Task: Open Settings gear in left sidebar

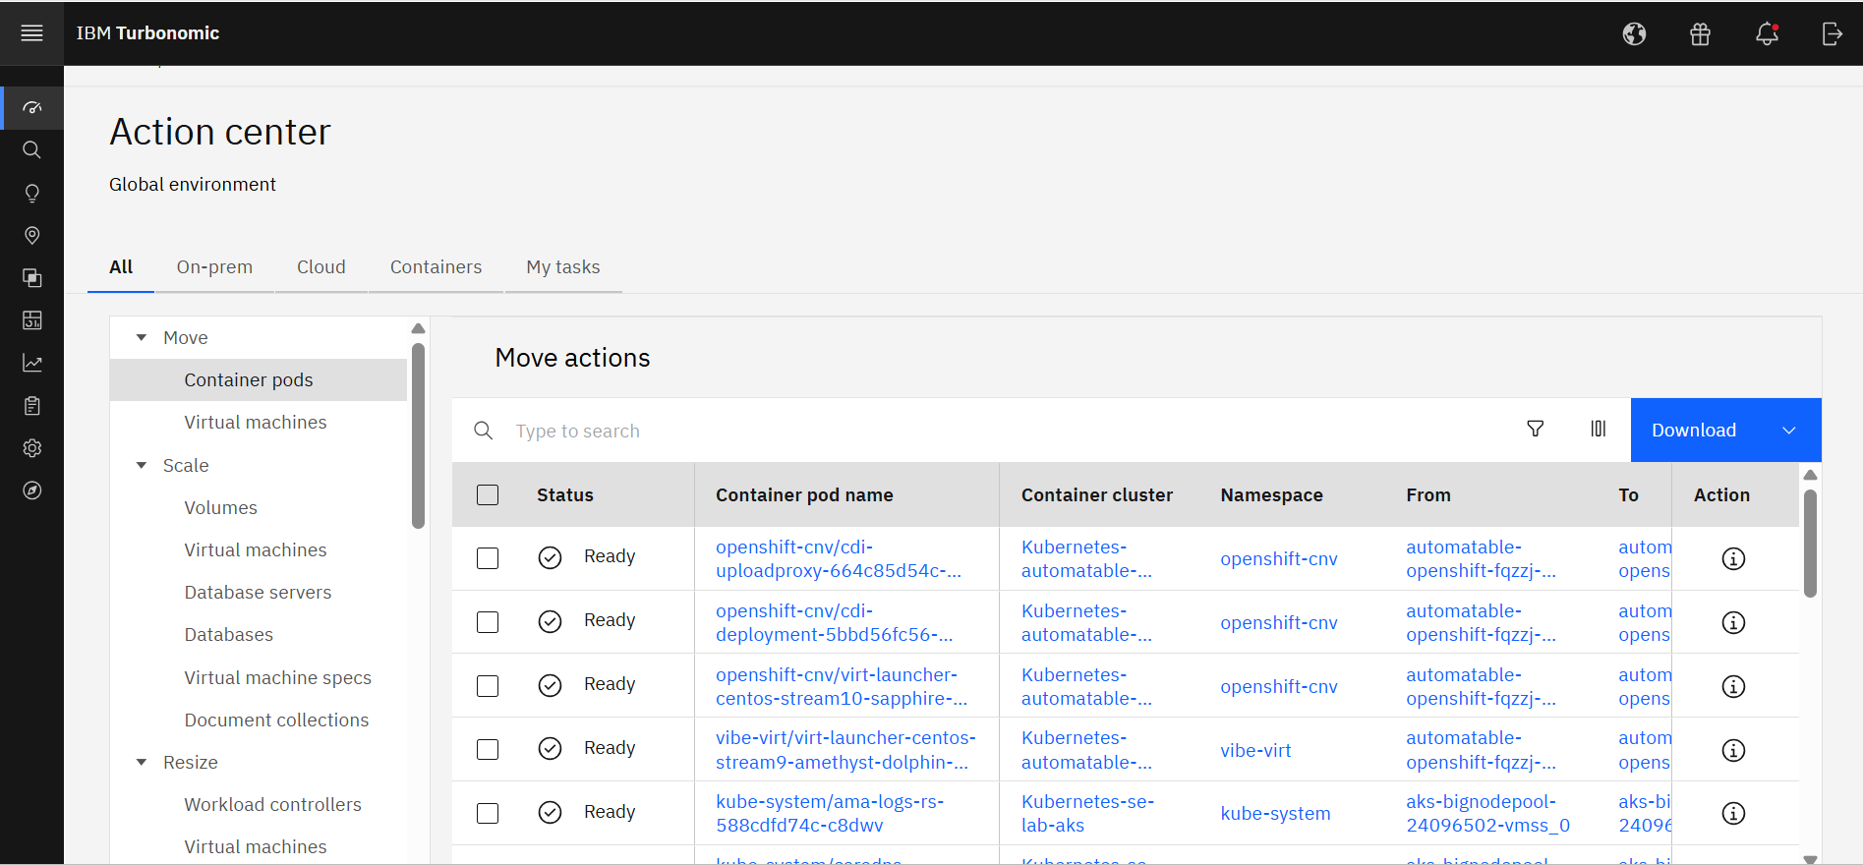Action: 31,448
